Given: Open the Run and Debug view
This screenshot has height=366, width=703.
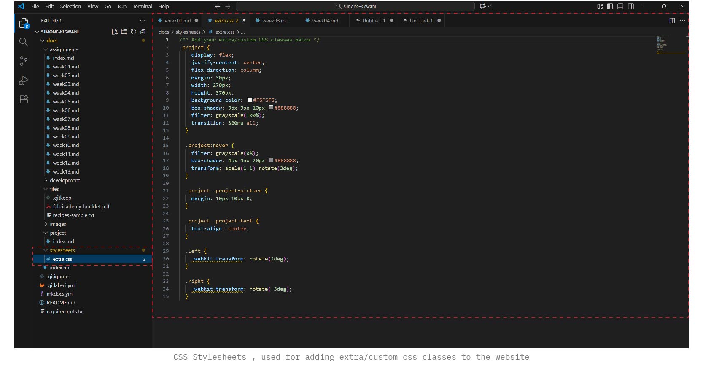Looking at the screenshot, I should tap(24, 80).
